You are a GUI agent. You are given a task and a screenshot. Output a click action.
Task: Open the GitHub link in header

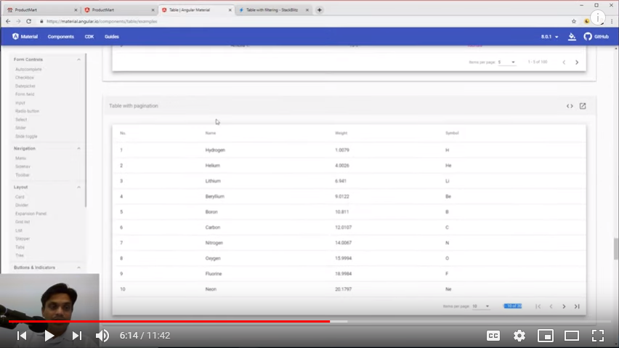pyautogui.click(x=596, y=36)
